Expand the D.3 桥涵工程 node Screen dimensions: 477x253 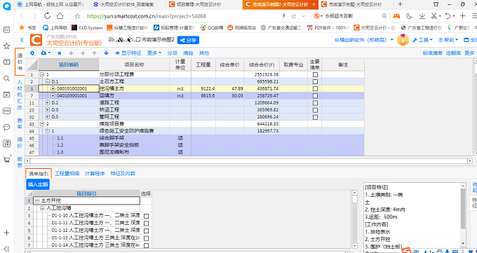click(x=48, y=110)
